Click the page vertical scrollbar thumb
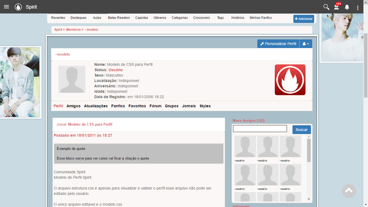 [366, 65]
